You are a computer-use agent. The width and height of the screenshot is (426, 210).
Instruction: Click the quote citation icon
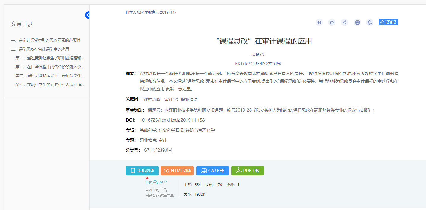tap(319, 22)
